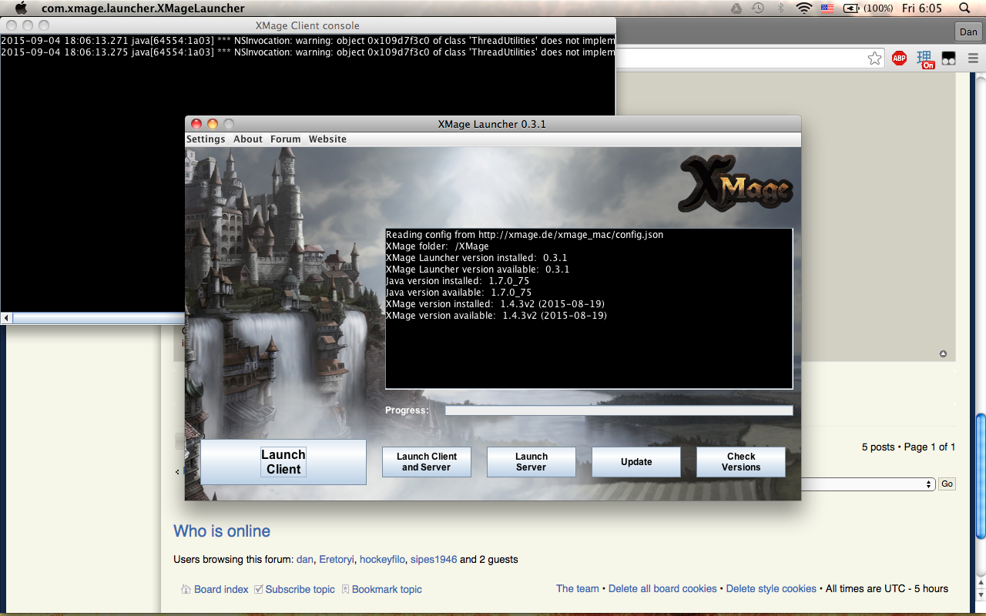This screenshot has height=616, width=986.
Task: Click the Subscribe topic checkbox icon
Action: [259, 589]
